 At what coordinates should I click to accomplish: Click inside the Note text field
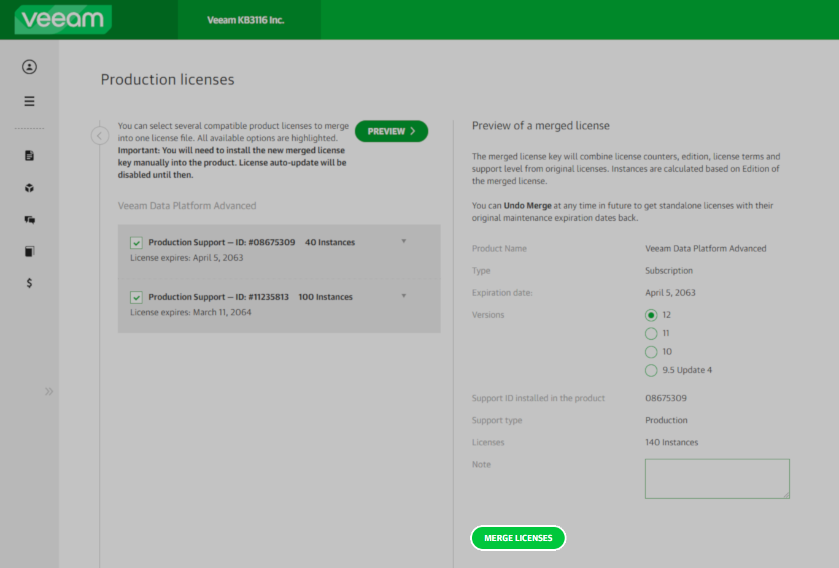click(716, 478)
